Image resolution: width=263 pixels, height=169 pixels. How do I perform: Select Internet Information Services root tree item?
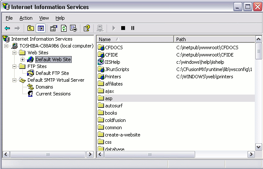[x=42, y=39]
